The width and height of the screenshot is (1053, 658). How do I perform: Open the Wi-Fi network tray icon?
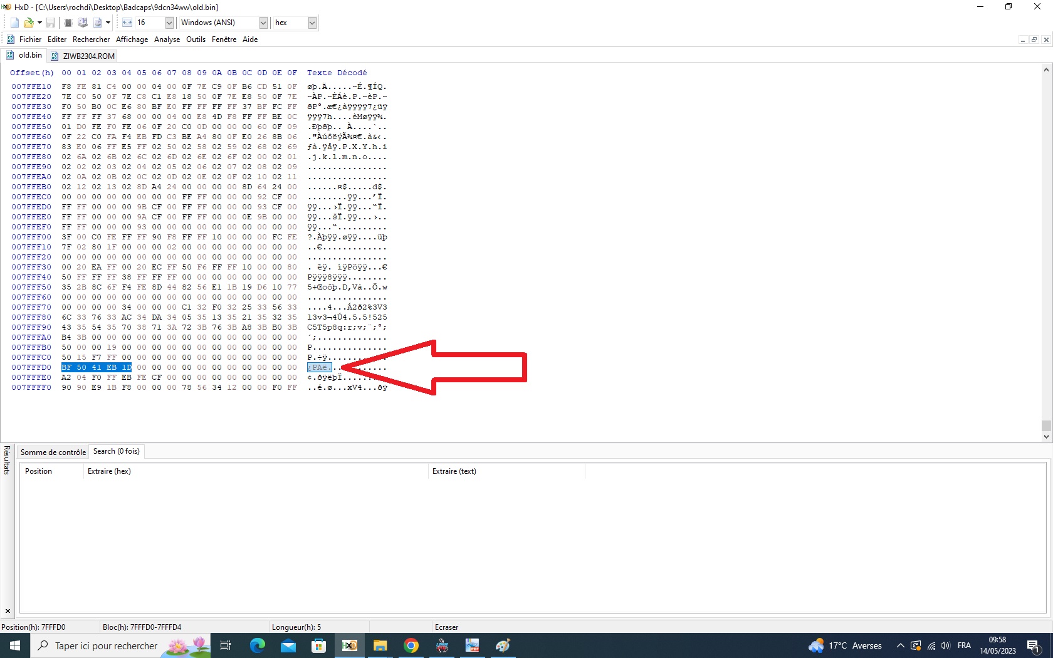coord(931,645)
